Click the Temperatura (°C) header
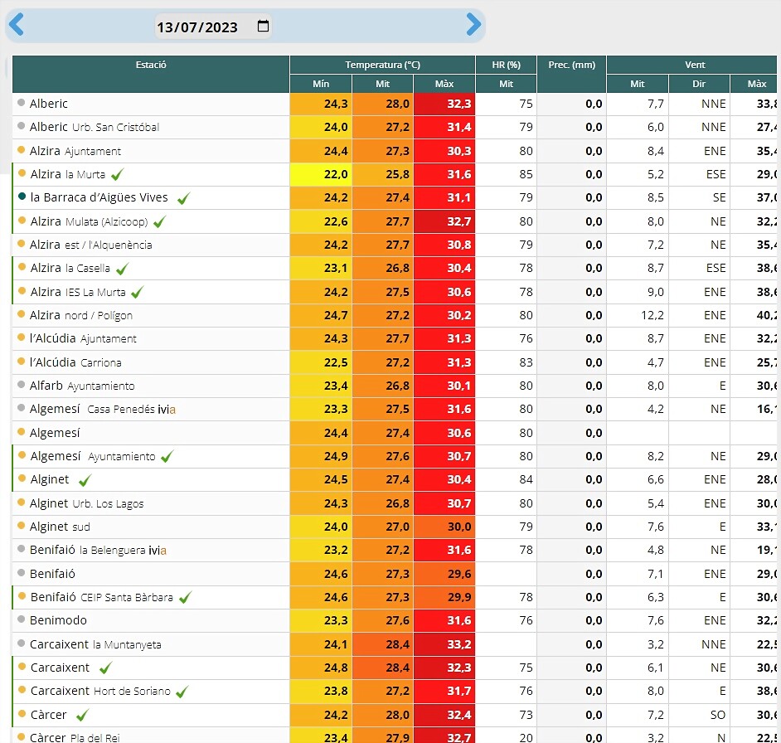 click(x=382, y=65)
